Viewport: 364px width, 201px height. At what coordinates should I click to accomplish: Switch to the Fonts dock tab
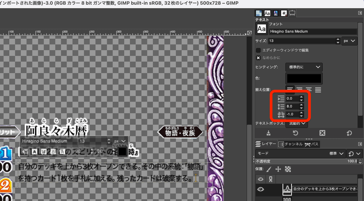click(267, 13)
